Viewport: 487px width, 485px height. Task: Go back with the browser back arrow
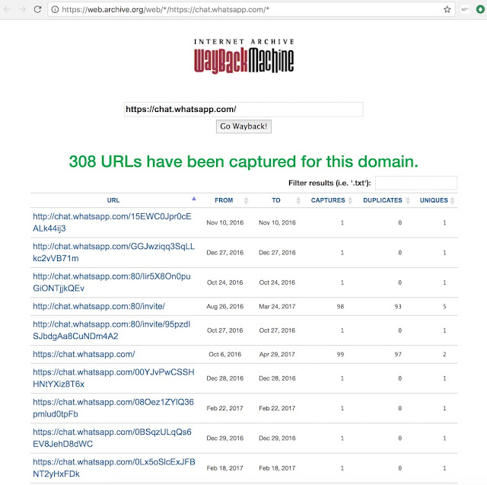(x=7, y=9)
